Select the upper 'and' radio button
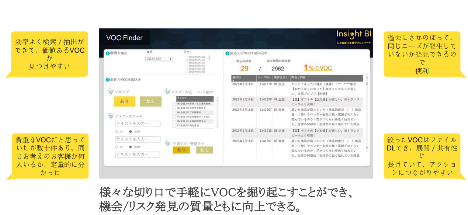The height and width of the screenshot is (215, 468). (130, 131)
